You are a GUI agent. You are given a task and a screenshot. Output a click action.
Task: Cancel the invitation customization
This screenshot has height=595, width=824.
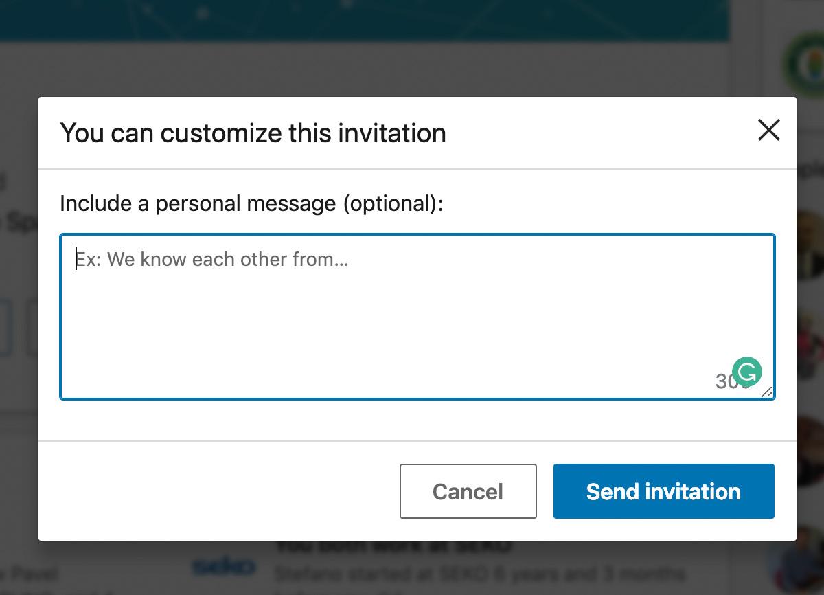pos(468,491)
